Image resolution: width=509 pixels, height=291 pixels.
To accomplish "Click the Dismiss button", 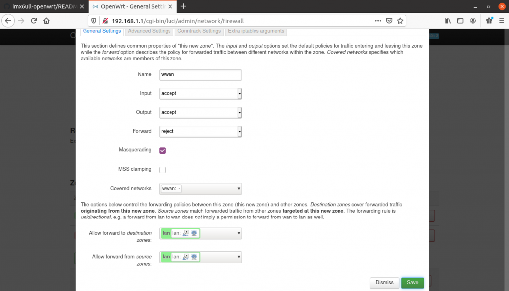I will [x=384, y=282].
